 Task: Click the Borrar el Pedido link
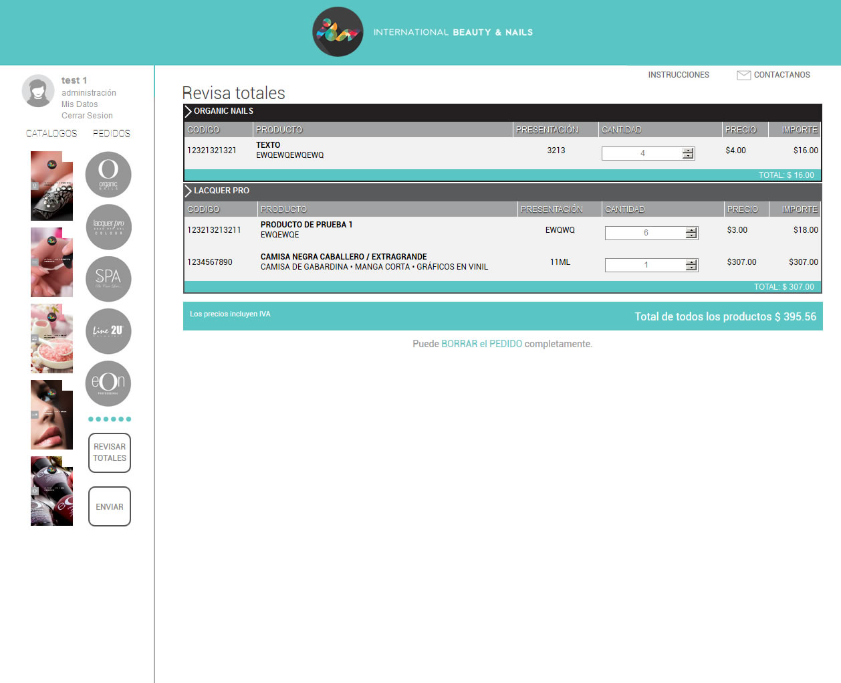coord(481,344)
